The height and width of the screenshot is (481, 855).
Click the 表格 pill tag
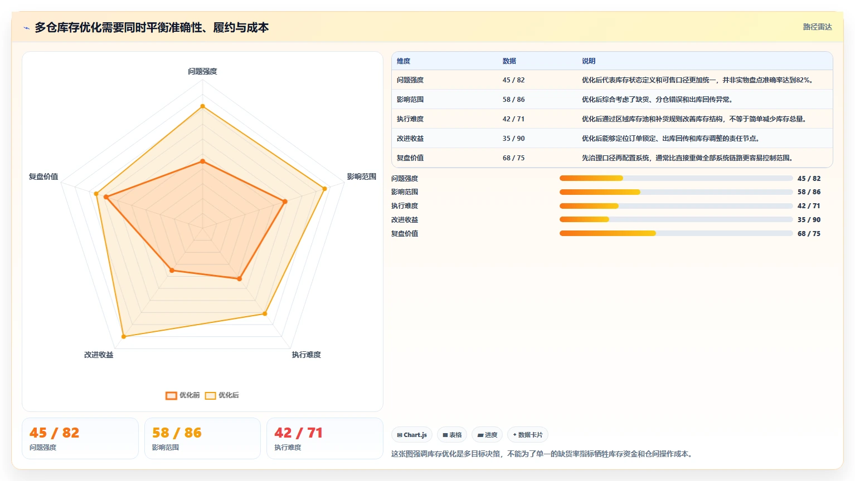click(x=452, y=435)
